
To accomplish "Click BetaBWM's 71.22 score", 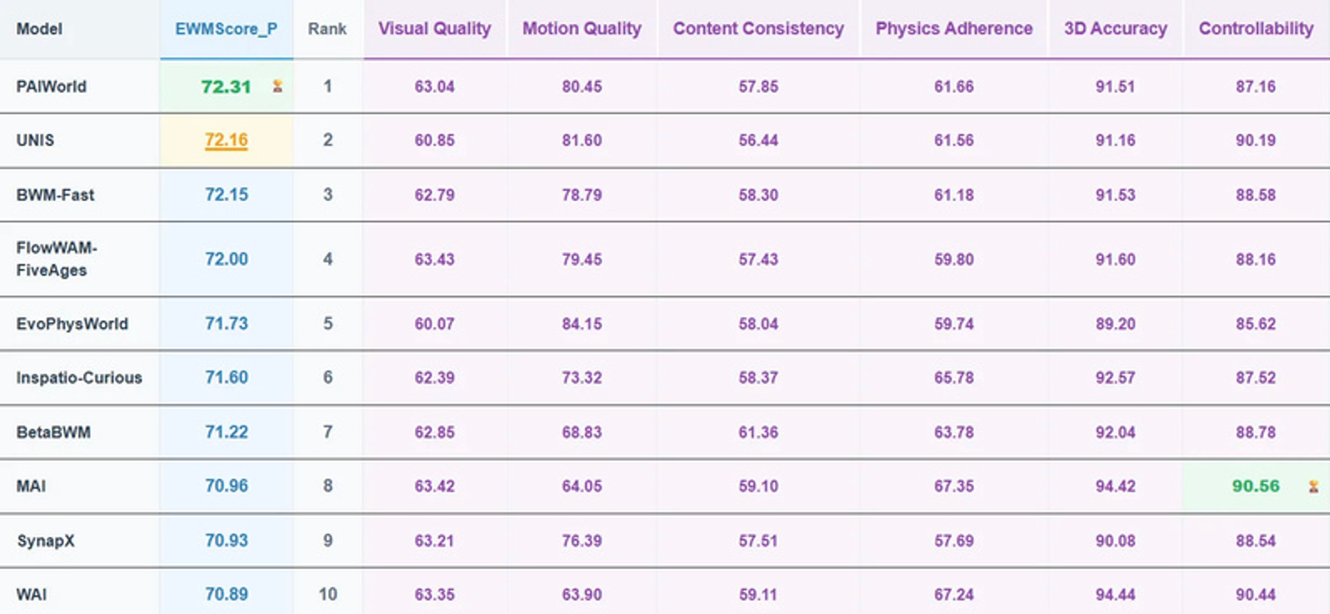I will (226, 432).
